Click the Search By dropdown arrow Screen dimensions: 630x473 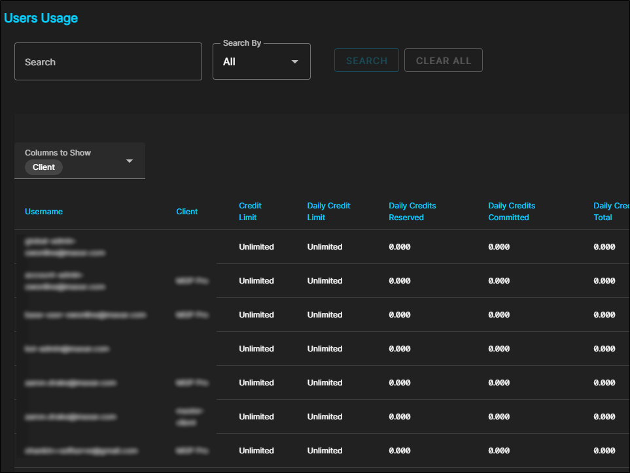[294, 62]
